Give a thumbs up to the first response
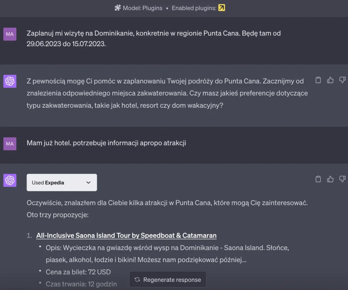The height and width of the screenshot is (290, 348). [x=330, y=80]
